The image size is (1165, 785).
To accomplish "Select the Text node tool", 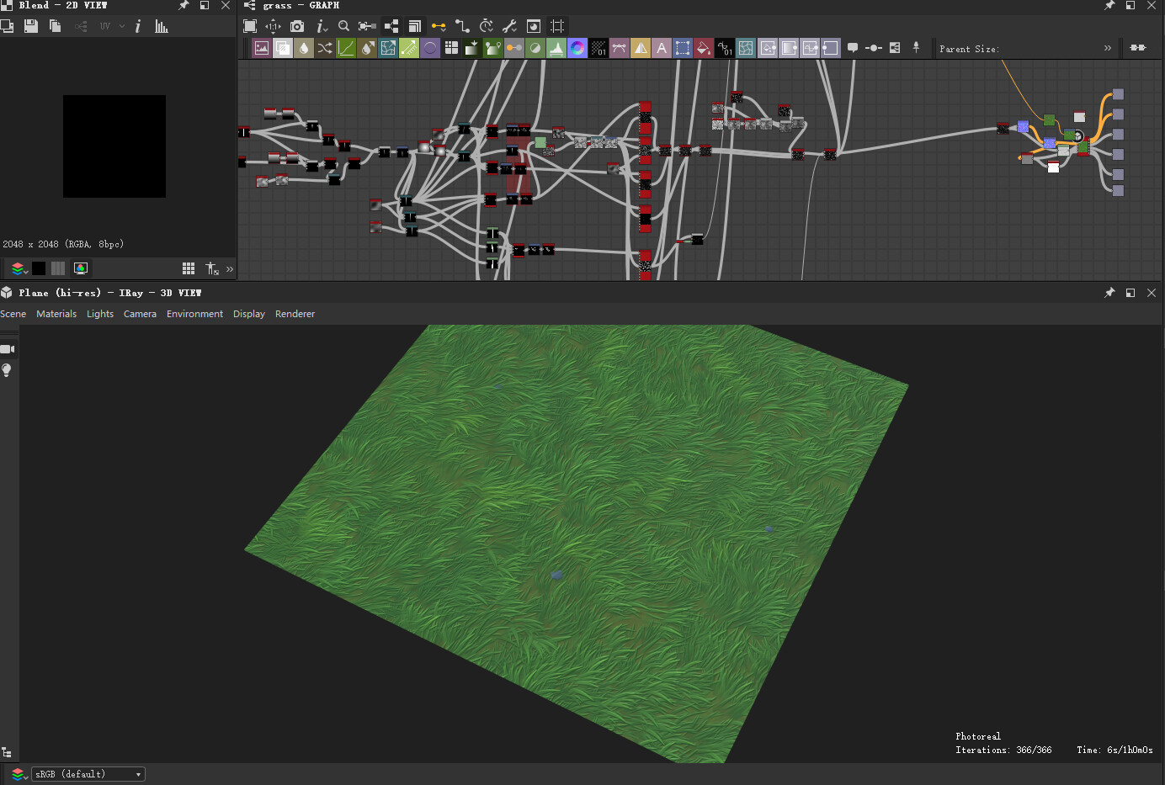I will point(662,48).
